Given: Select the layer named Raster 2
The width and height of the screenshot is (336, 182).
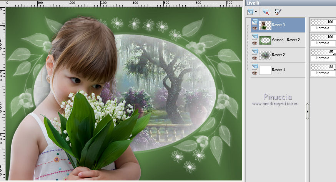Looking at the screenshot, I should click(x=278, y=55).
